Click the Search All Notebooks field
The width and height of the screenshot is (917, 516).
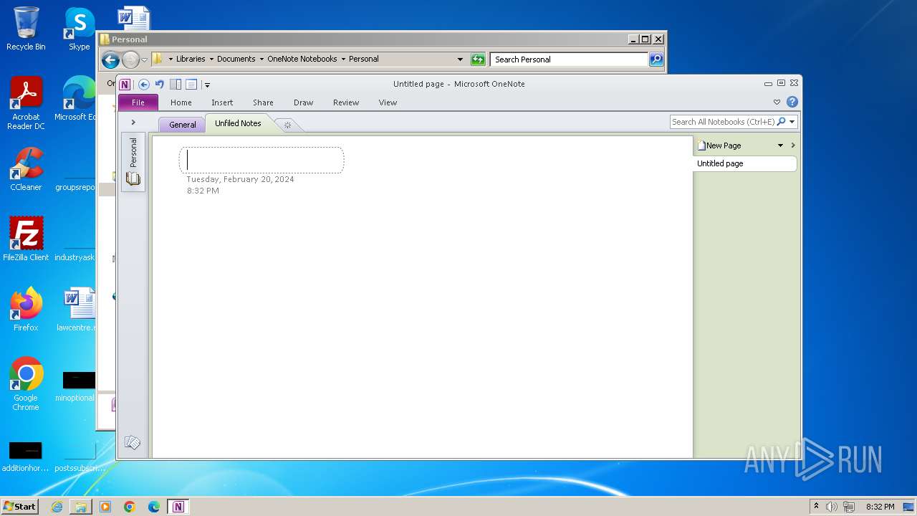(x=723, y=122)
